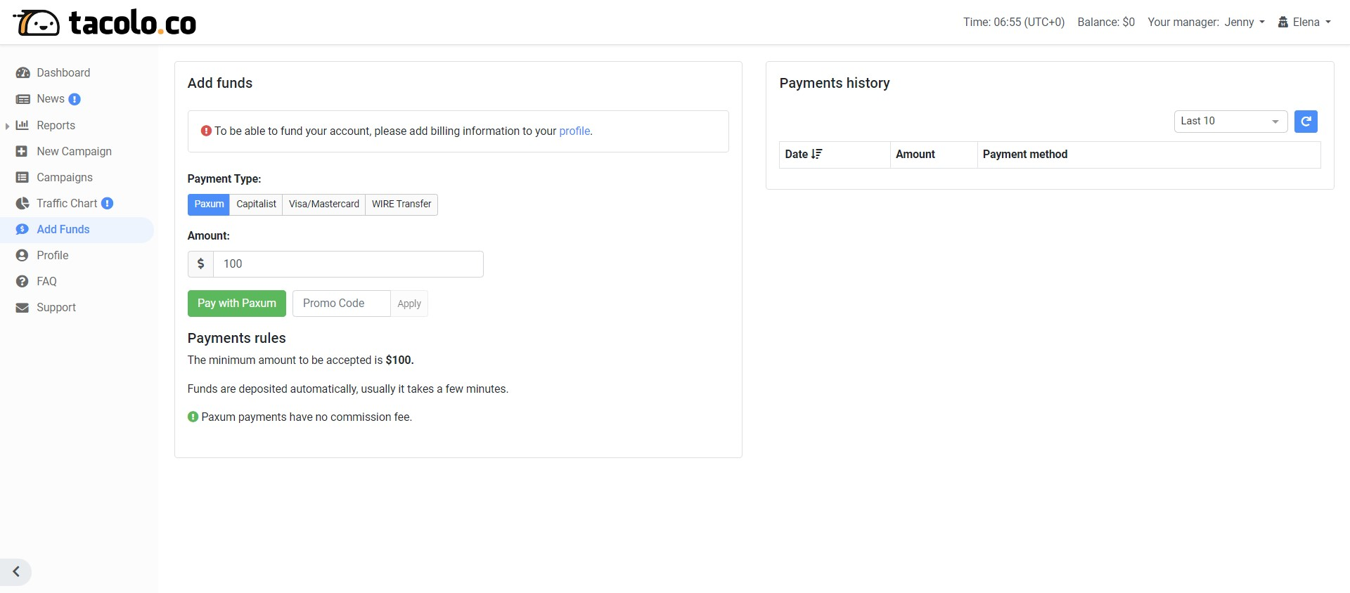
Task: Open the Last 10 history dropdown
Action: pos(1230,122)
